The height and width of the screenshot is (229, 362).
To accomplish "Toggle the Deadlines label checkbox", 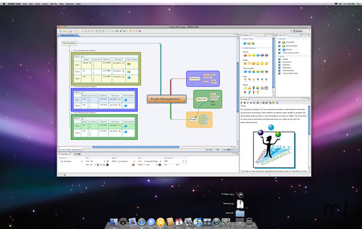I will point(280,65).
